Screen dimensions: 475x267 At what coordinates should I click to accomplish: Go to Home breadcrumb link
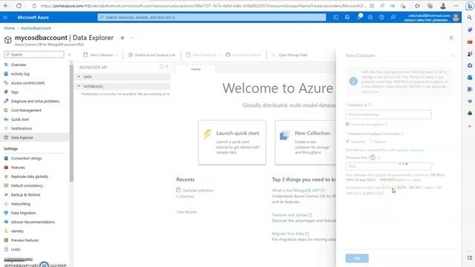point(9,28)
